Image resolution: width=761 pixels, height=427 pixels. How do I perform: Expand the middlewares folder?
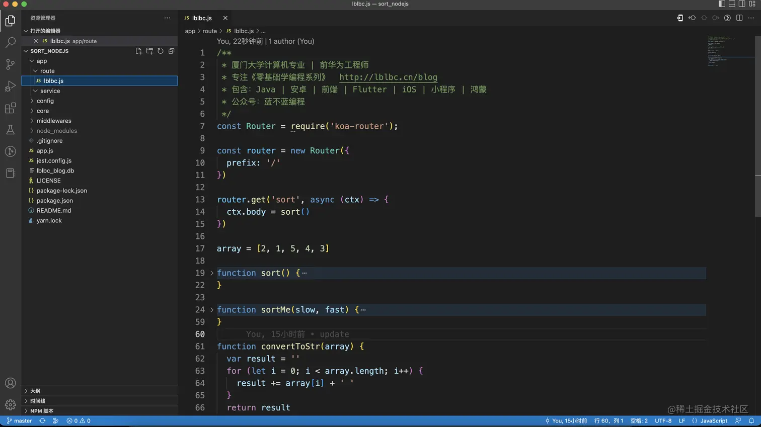pyautogui.click(x=100, y=121)
